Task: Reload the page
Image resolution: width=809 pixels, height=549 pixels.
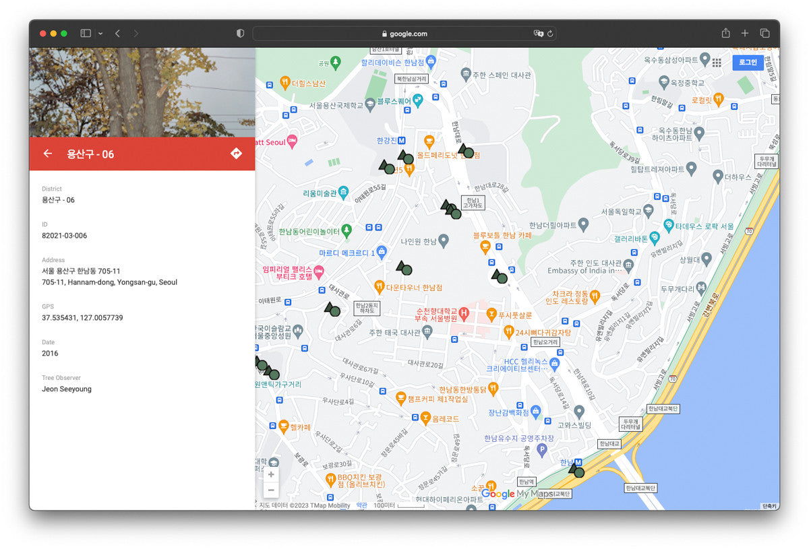Action: (551, 34)
